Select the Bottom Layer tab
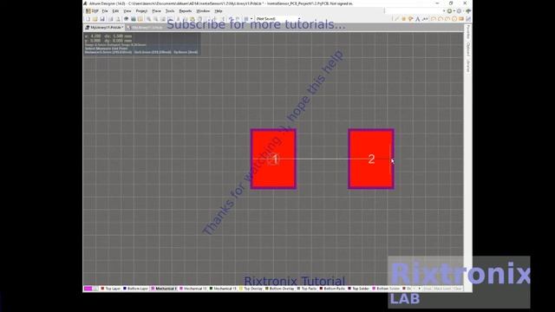The height and width of the screenshot is (312, 555). [135, 289]
